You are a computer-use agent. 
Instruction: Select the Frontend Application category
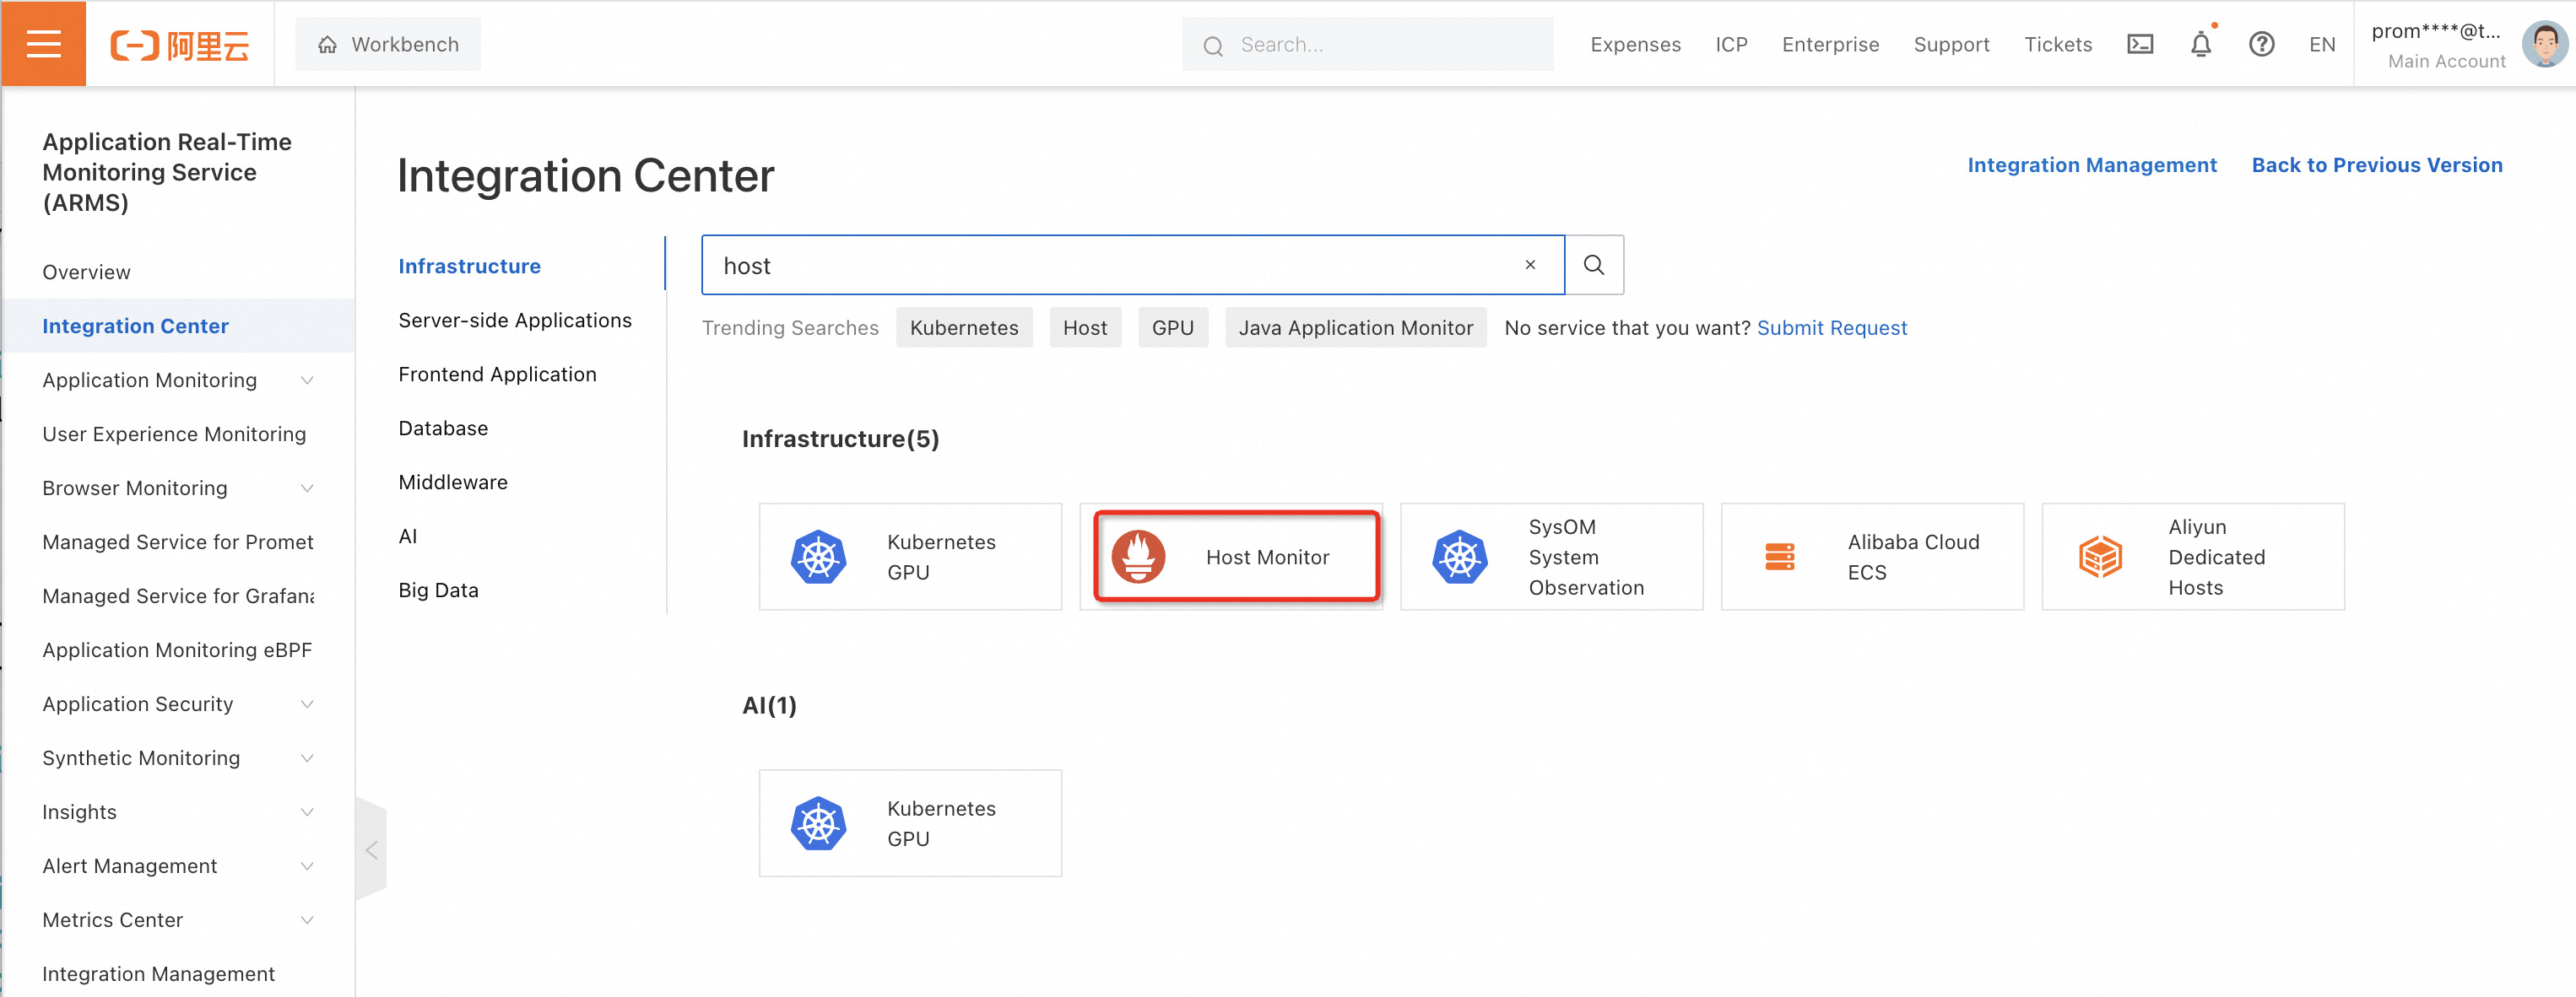(x=497, y=374)
